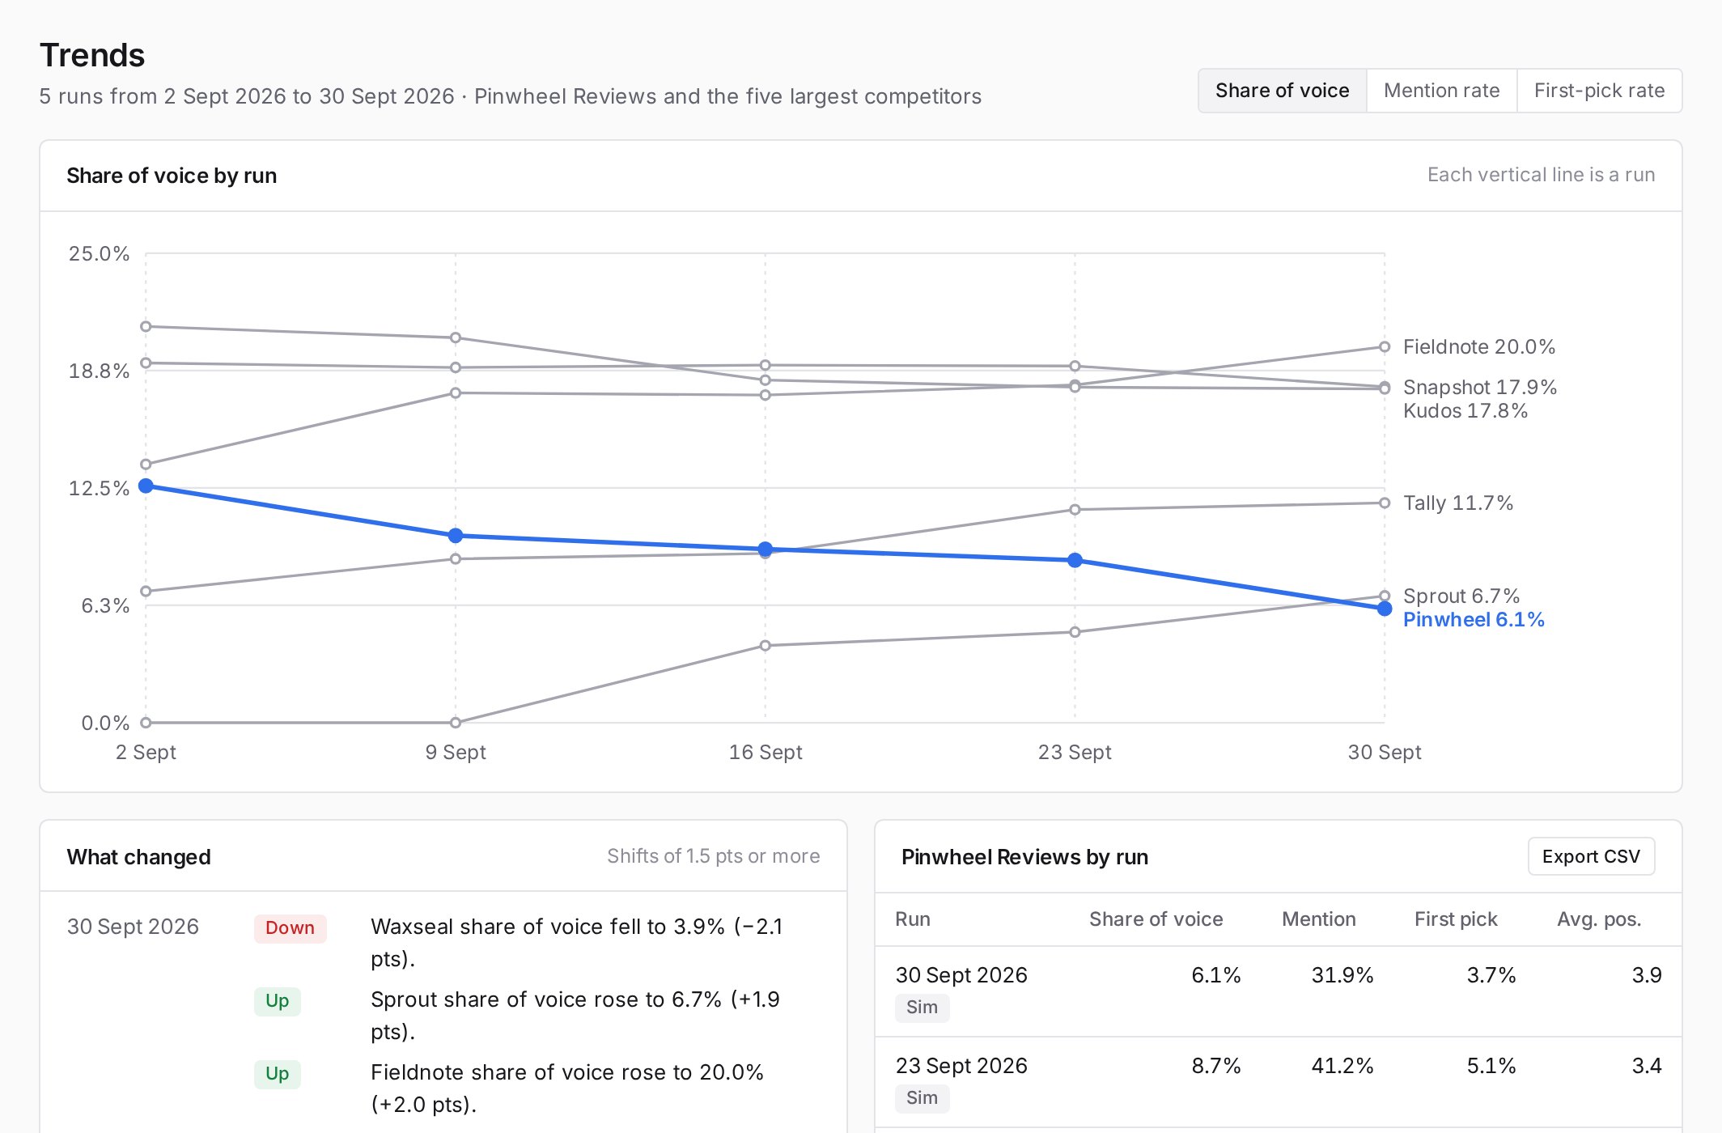Click the Tally 30 Sept data point
Screen dimensions: 1722x1133
tap(1385, 503)
